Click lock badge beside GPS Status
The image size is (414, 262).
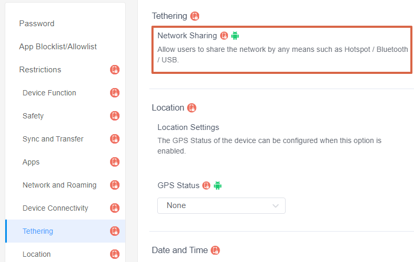206,185
